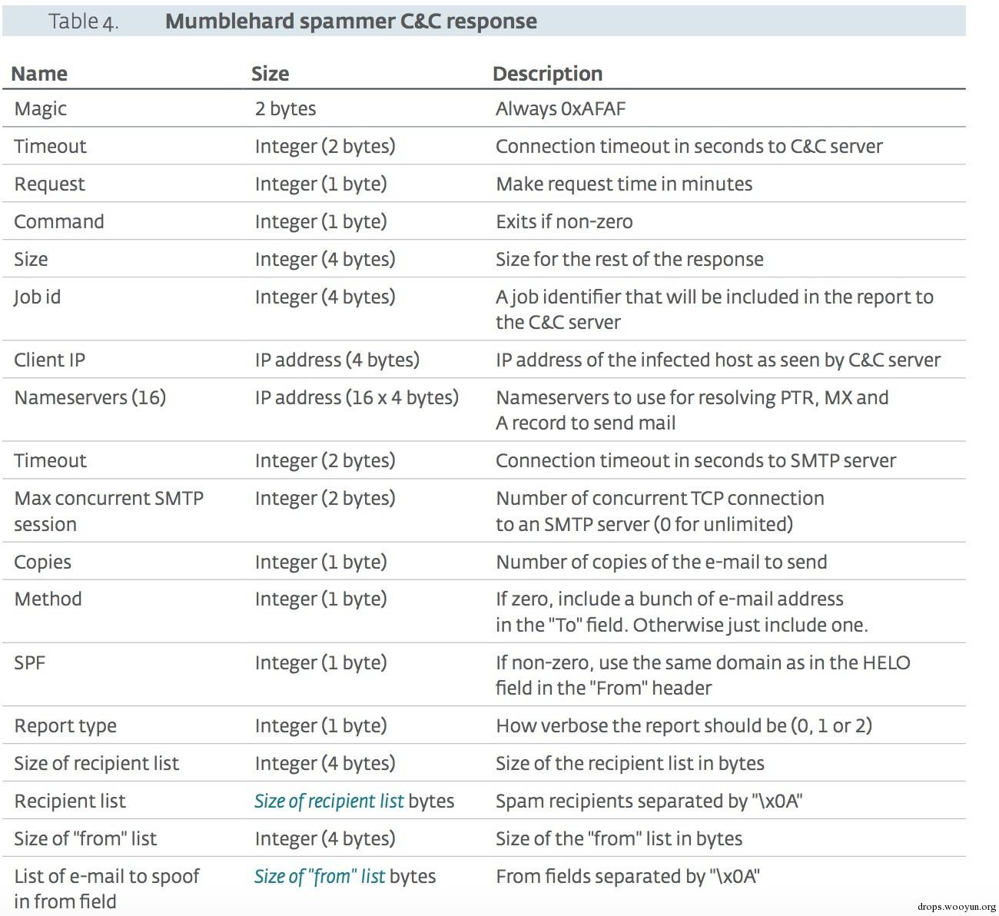This screenshot has width=999, height=916.
Task: Click the teal 'Size of "from" list' text
Action: pos(320,877)
